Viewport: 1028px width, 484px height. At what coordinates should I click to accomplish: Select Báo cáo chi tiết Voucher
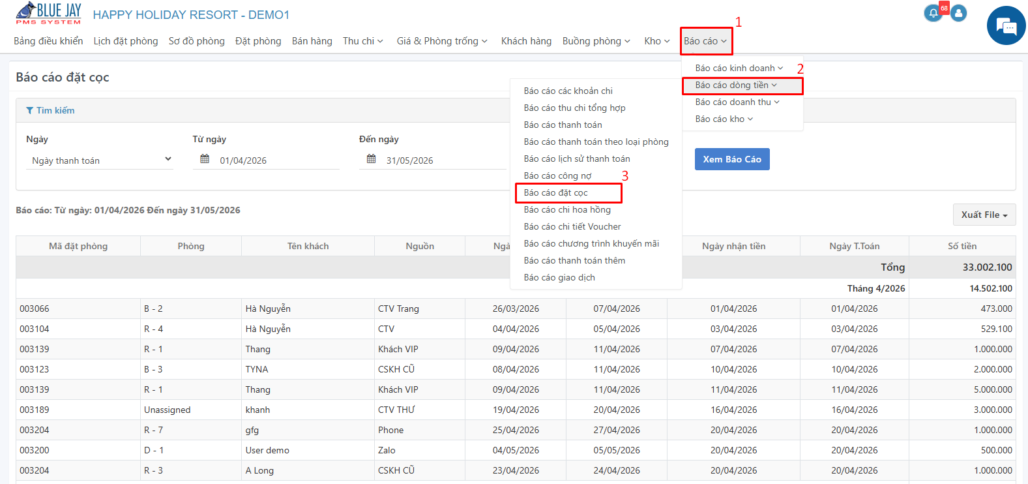pyautogui.click(x=572, y=226)
